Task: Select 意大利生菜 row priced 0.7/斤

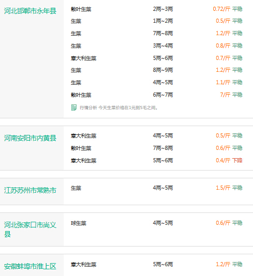Action: [157, 58]
